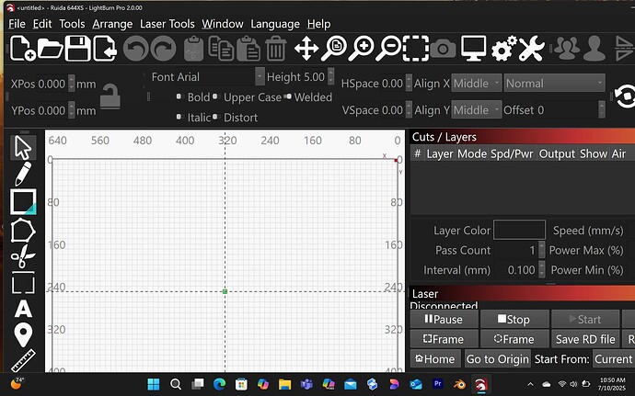Viewport: 635px width, 396px height.
Task: Click the Go to Origin button
Action: click(x=497, y=358)
